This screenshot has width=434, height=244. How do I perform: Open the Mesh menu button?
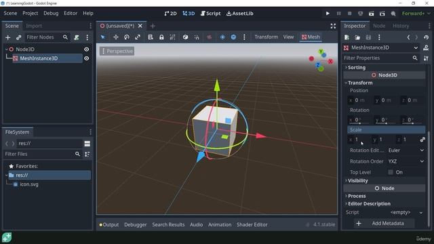[x=311, y=37]
